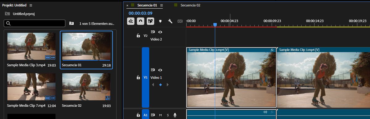The height and width of the screenshot is (119, 370).
Task: Select first Sample Media Clip 3.mp4 [V] clip
Action: (x=231, y=77)
